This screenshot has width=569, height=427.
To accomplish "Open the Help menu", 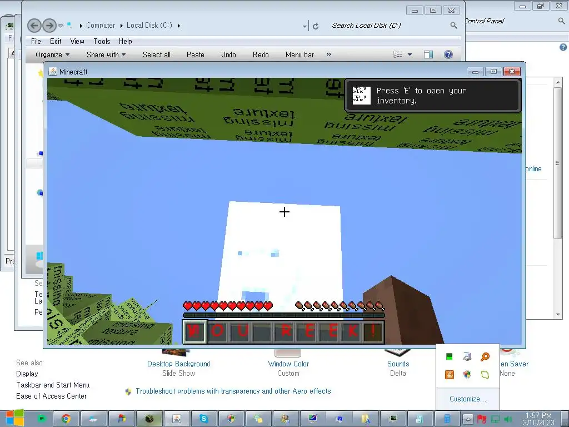I will pos(125,41).
